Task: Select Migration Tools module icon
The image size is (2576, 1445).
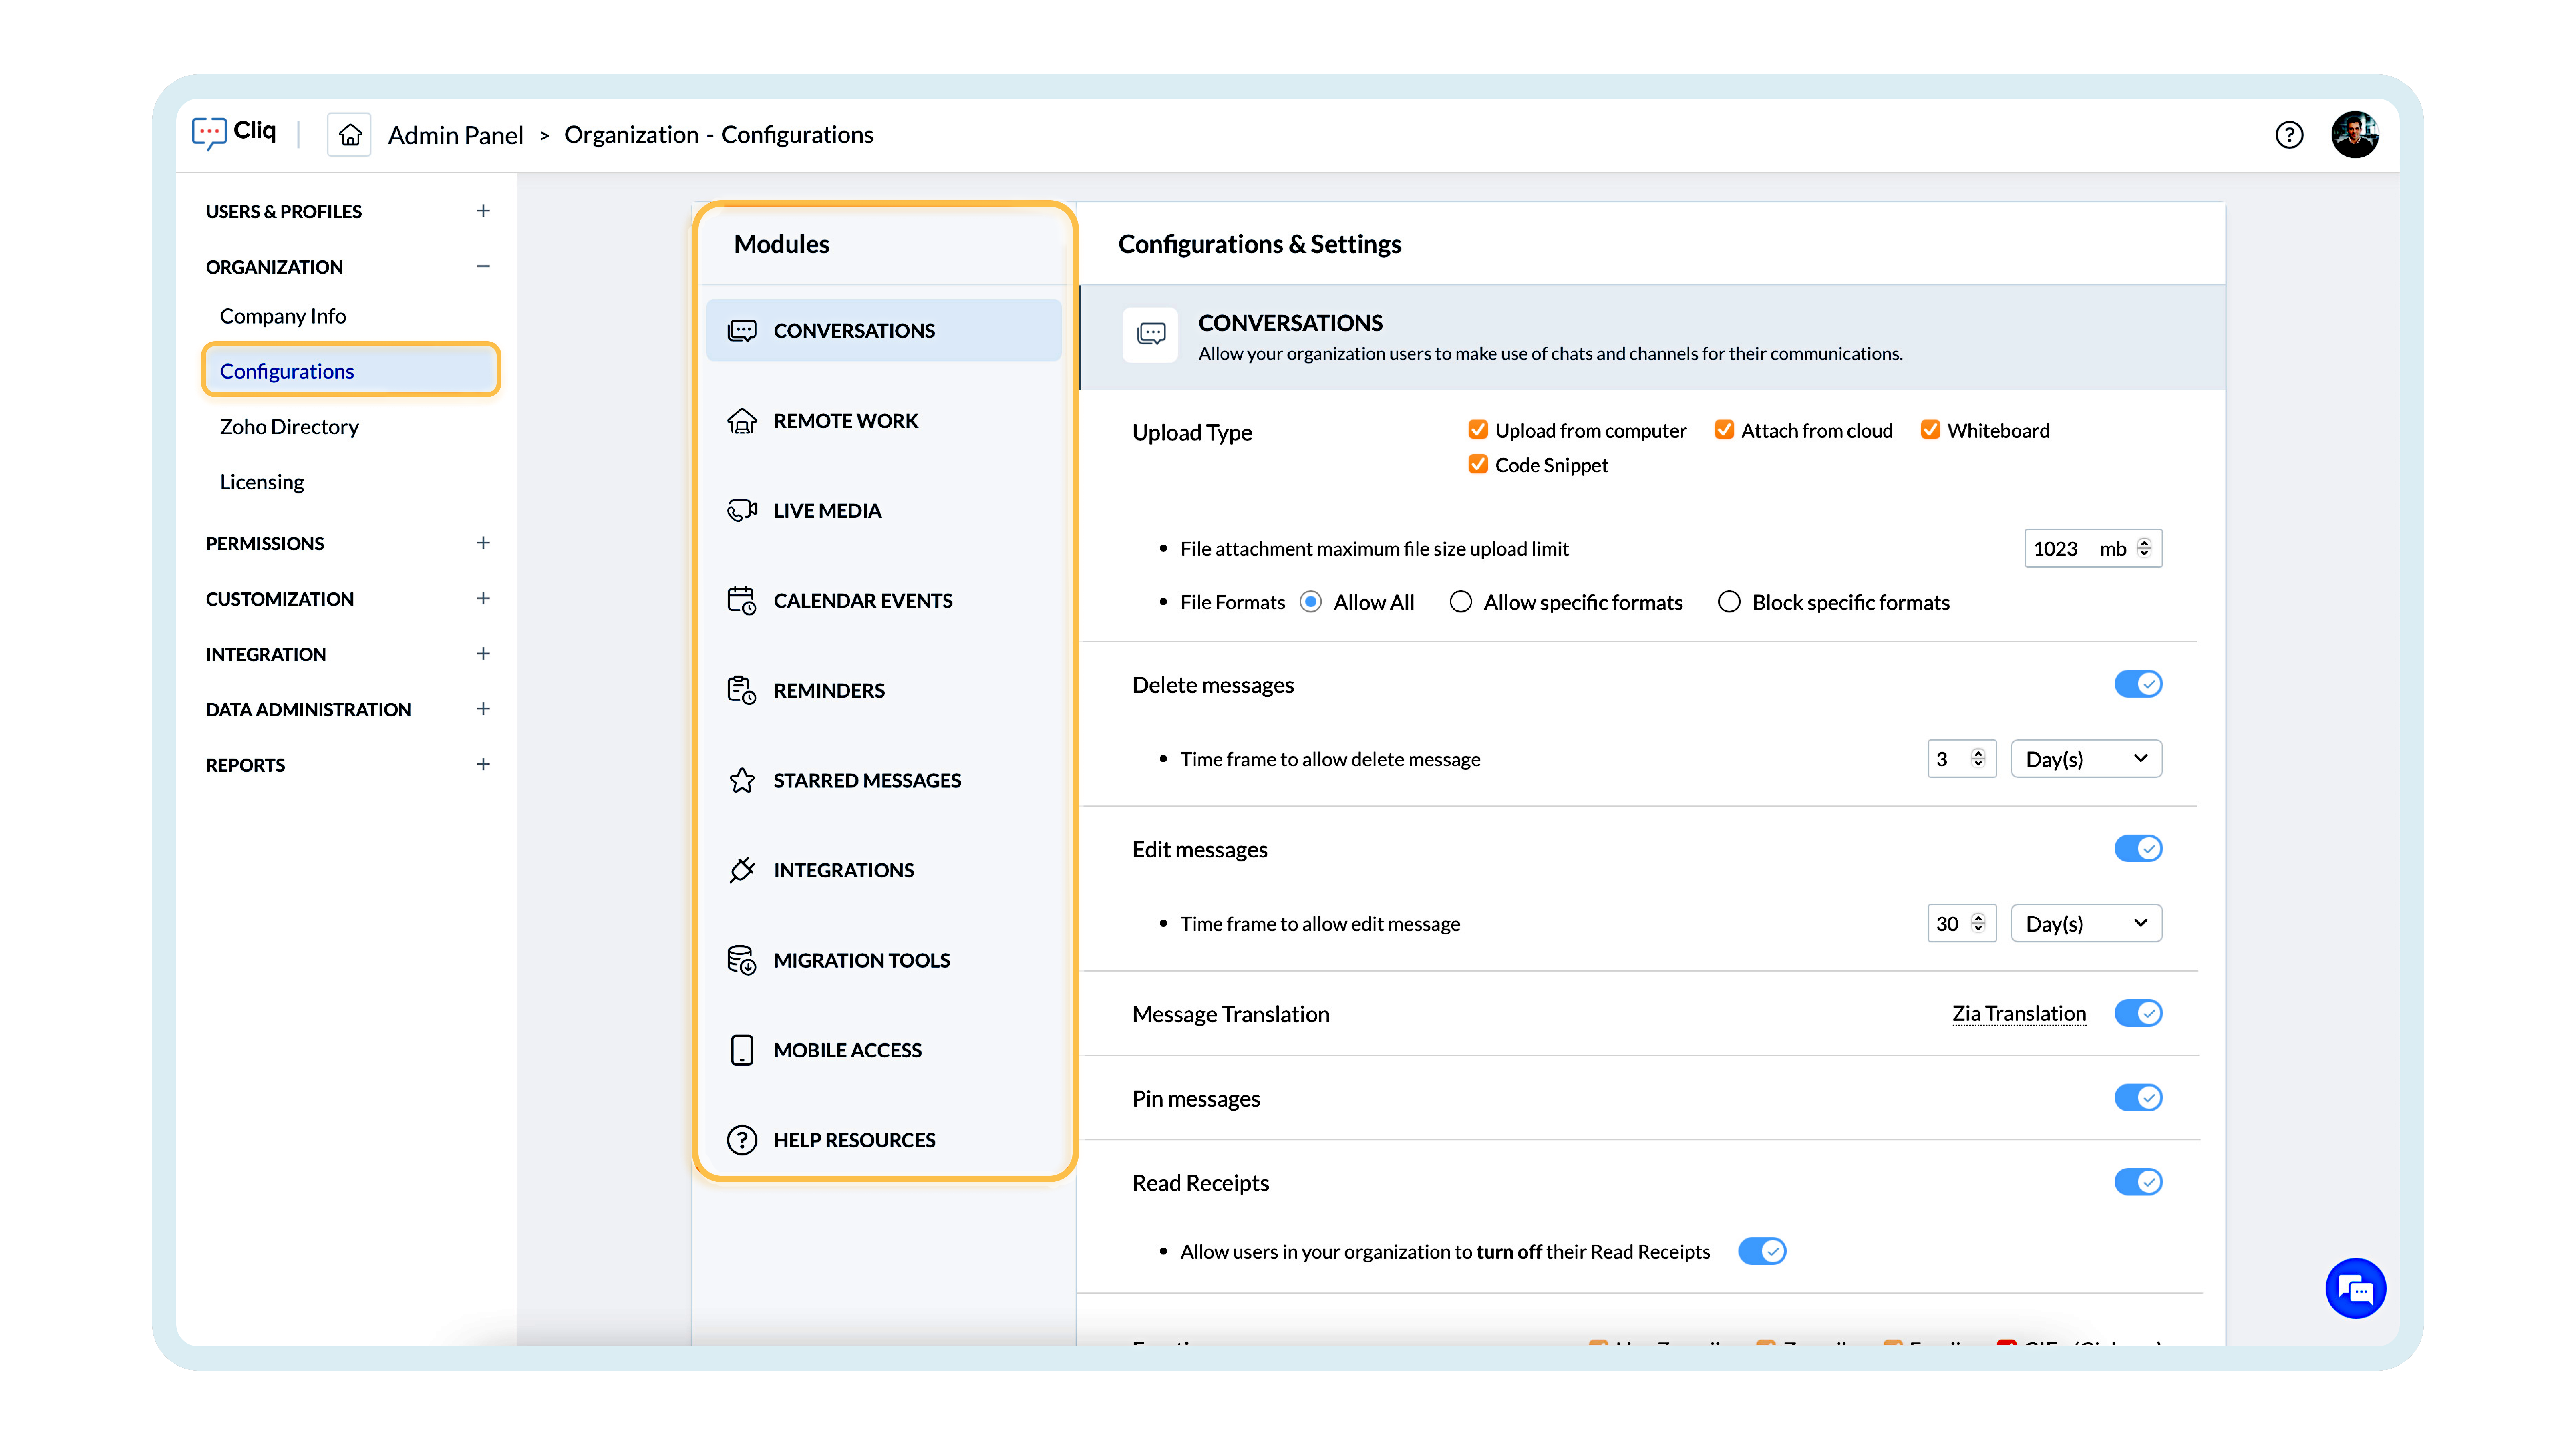Action: click(x=741, y=960)
